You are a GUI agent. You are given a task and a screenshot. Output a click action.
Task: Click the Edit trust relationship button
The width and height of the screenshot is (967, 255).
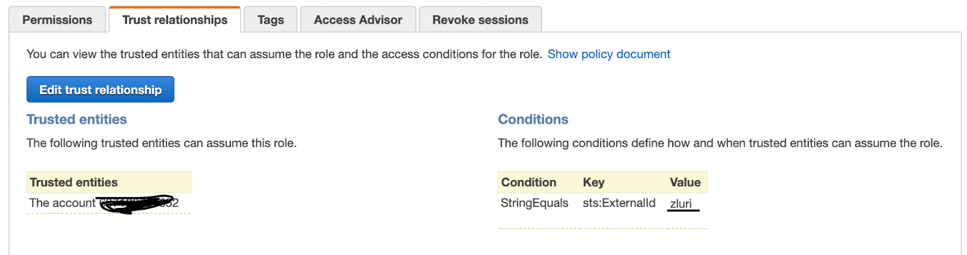click(x=100, y=89)
